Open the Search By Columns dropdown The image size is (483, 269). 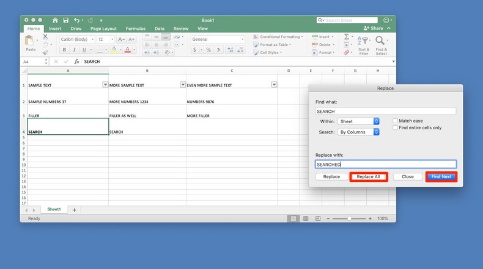[359, 132]
